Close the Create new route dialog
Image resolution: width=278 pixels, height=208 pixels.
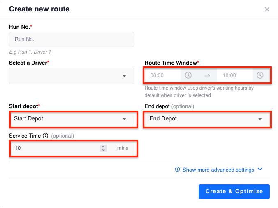[267, 9]
